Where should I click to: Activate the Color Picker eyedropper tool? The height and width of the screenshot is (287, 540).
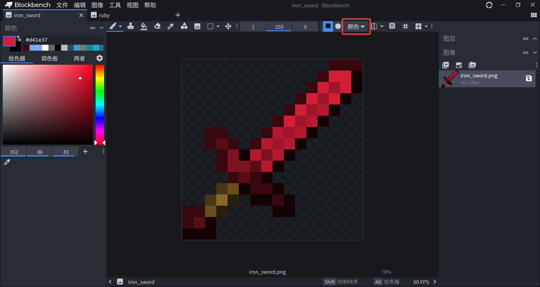pyautogui.click(x=171, y=26)
